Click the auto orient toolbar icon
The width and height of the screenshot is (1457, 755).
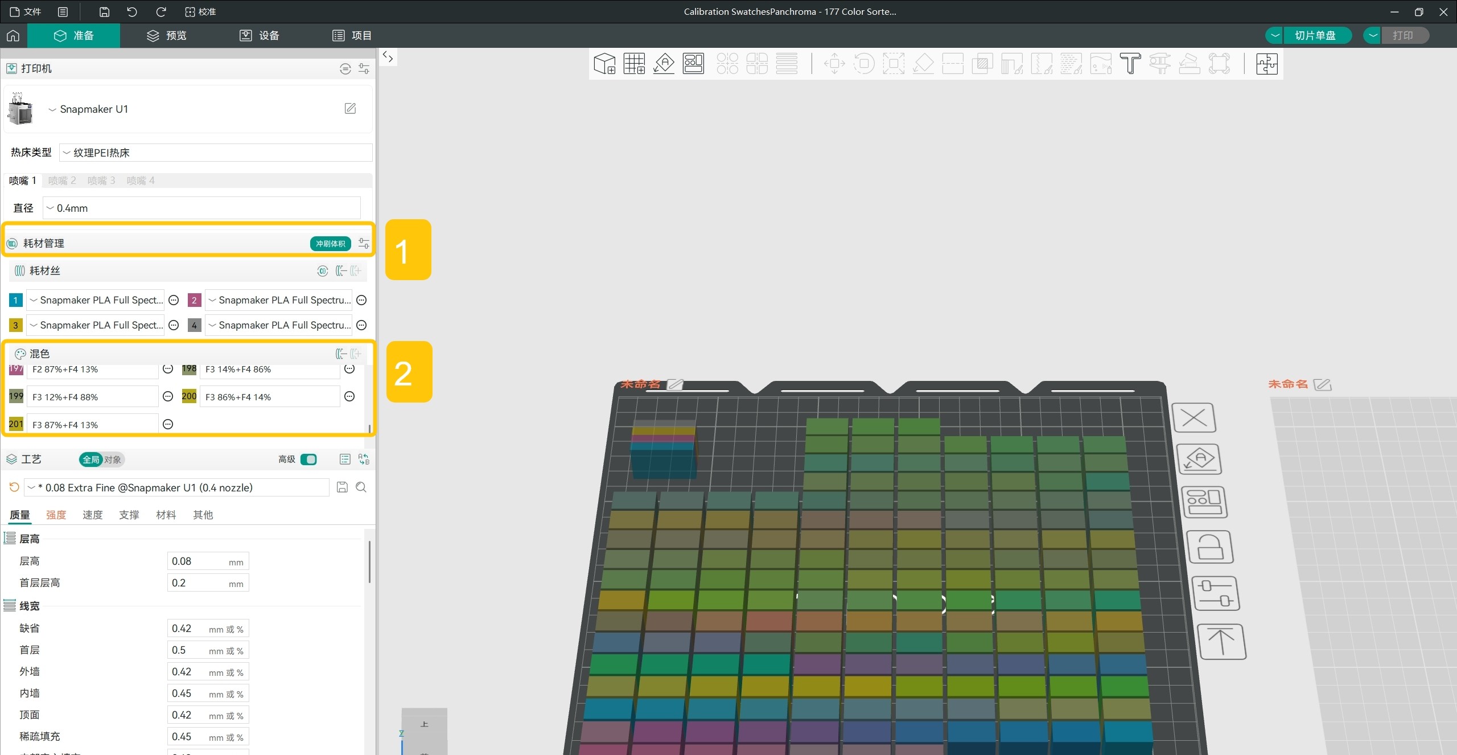pos(664,63)
